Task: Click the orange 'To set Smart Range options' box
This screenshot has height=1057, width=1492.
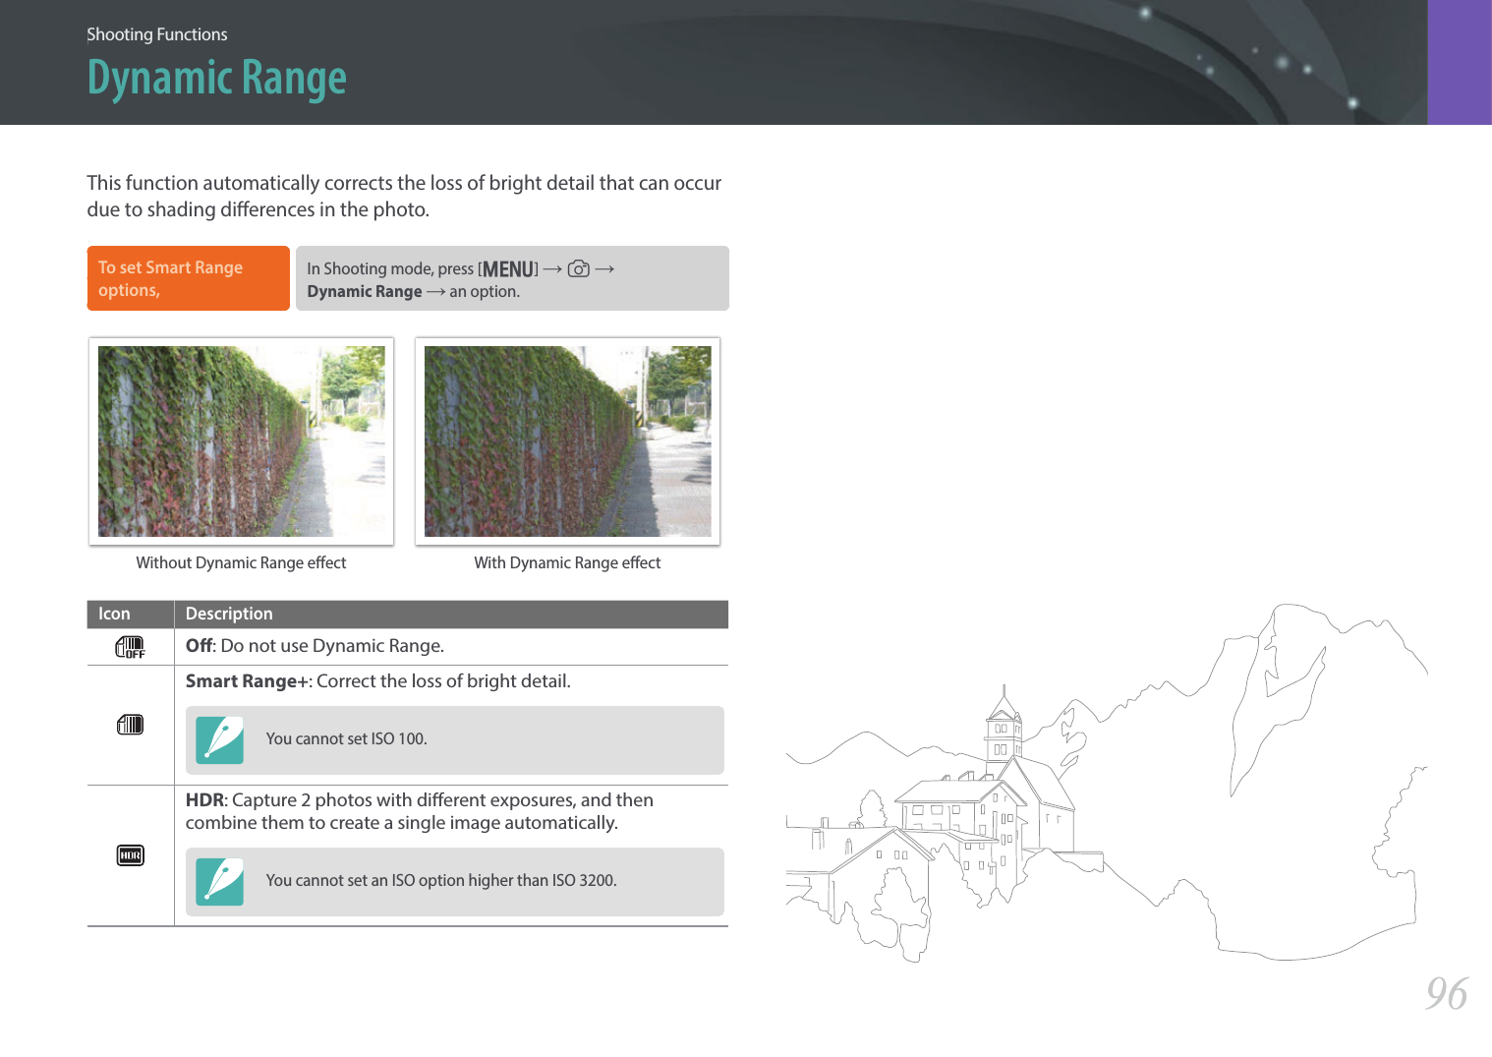Action: click(x=189, y=278)
